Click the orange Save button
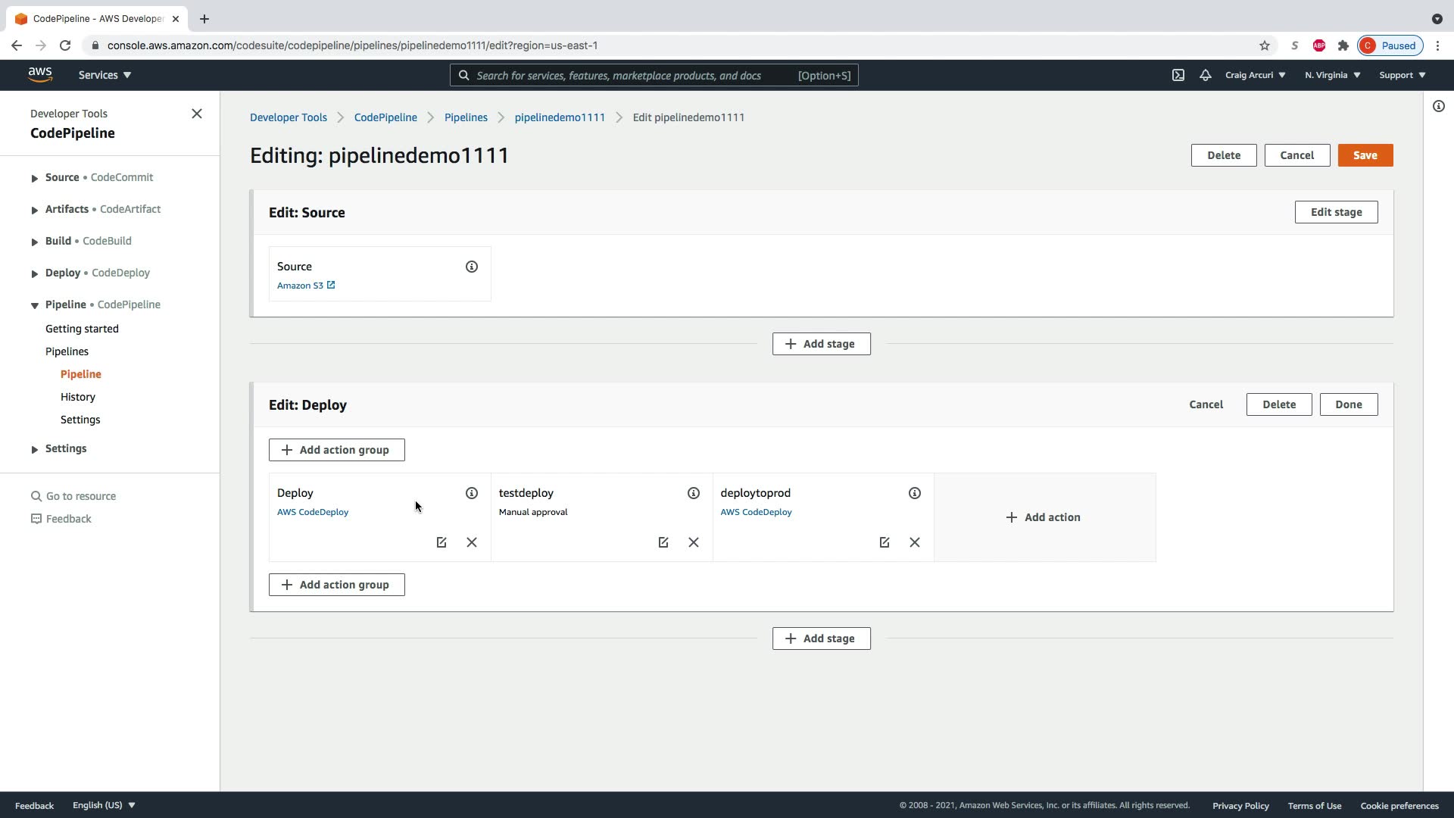1454x818 pixels. [1365, 155]
